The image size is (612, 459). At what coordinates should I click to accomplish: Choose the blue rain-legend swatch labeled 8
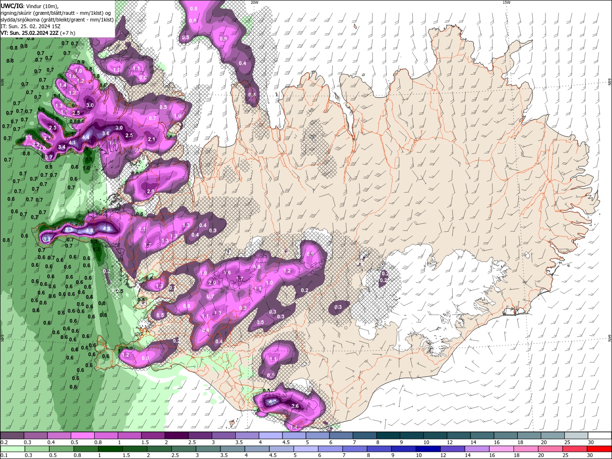pyautogui.click(x=379, y=449)
